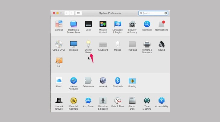Screen dimensions: 220x122
Task: Click the back navigation arrow
Action: (67, 13)
